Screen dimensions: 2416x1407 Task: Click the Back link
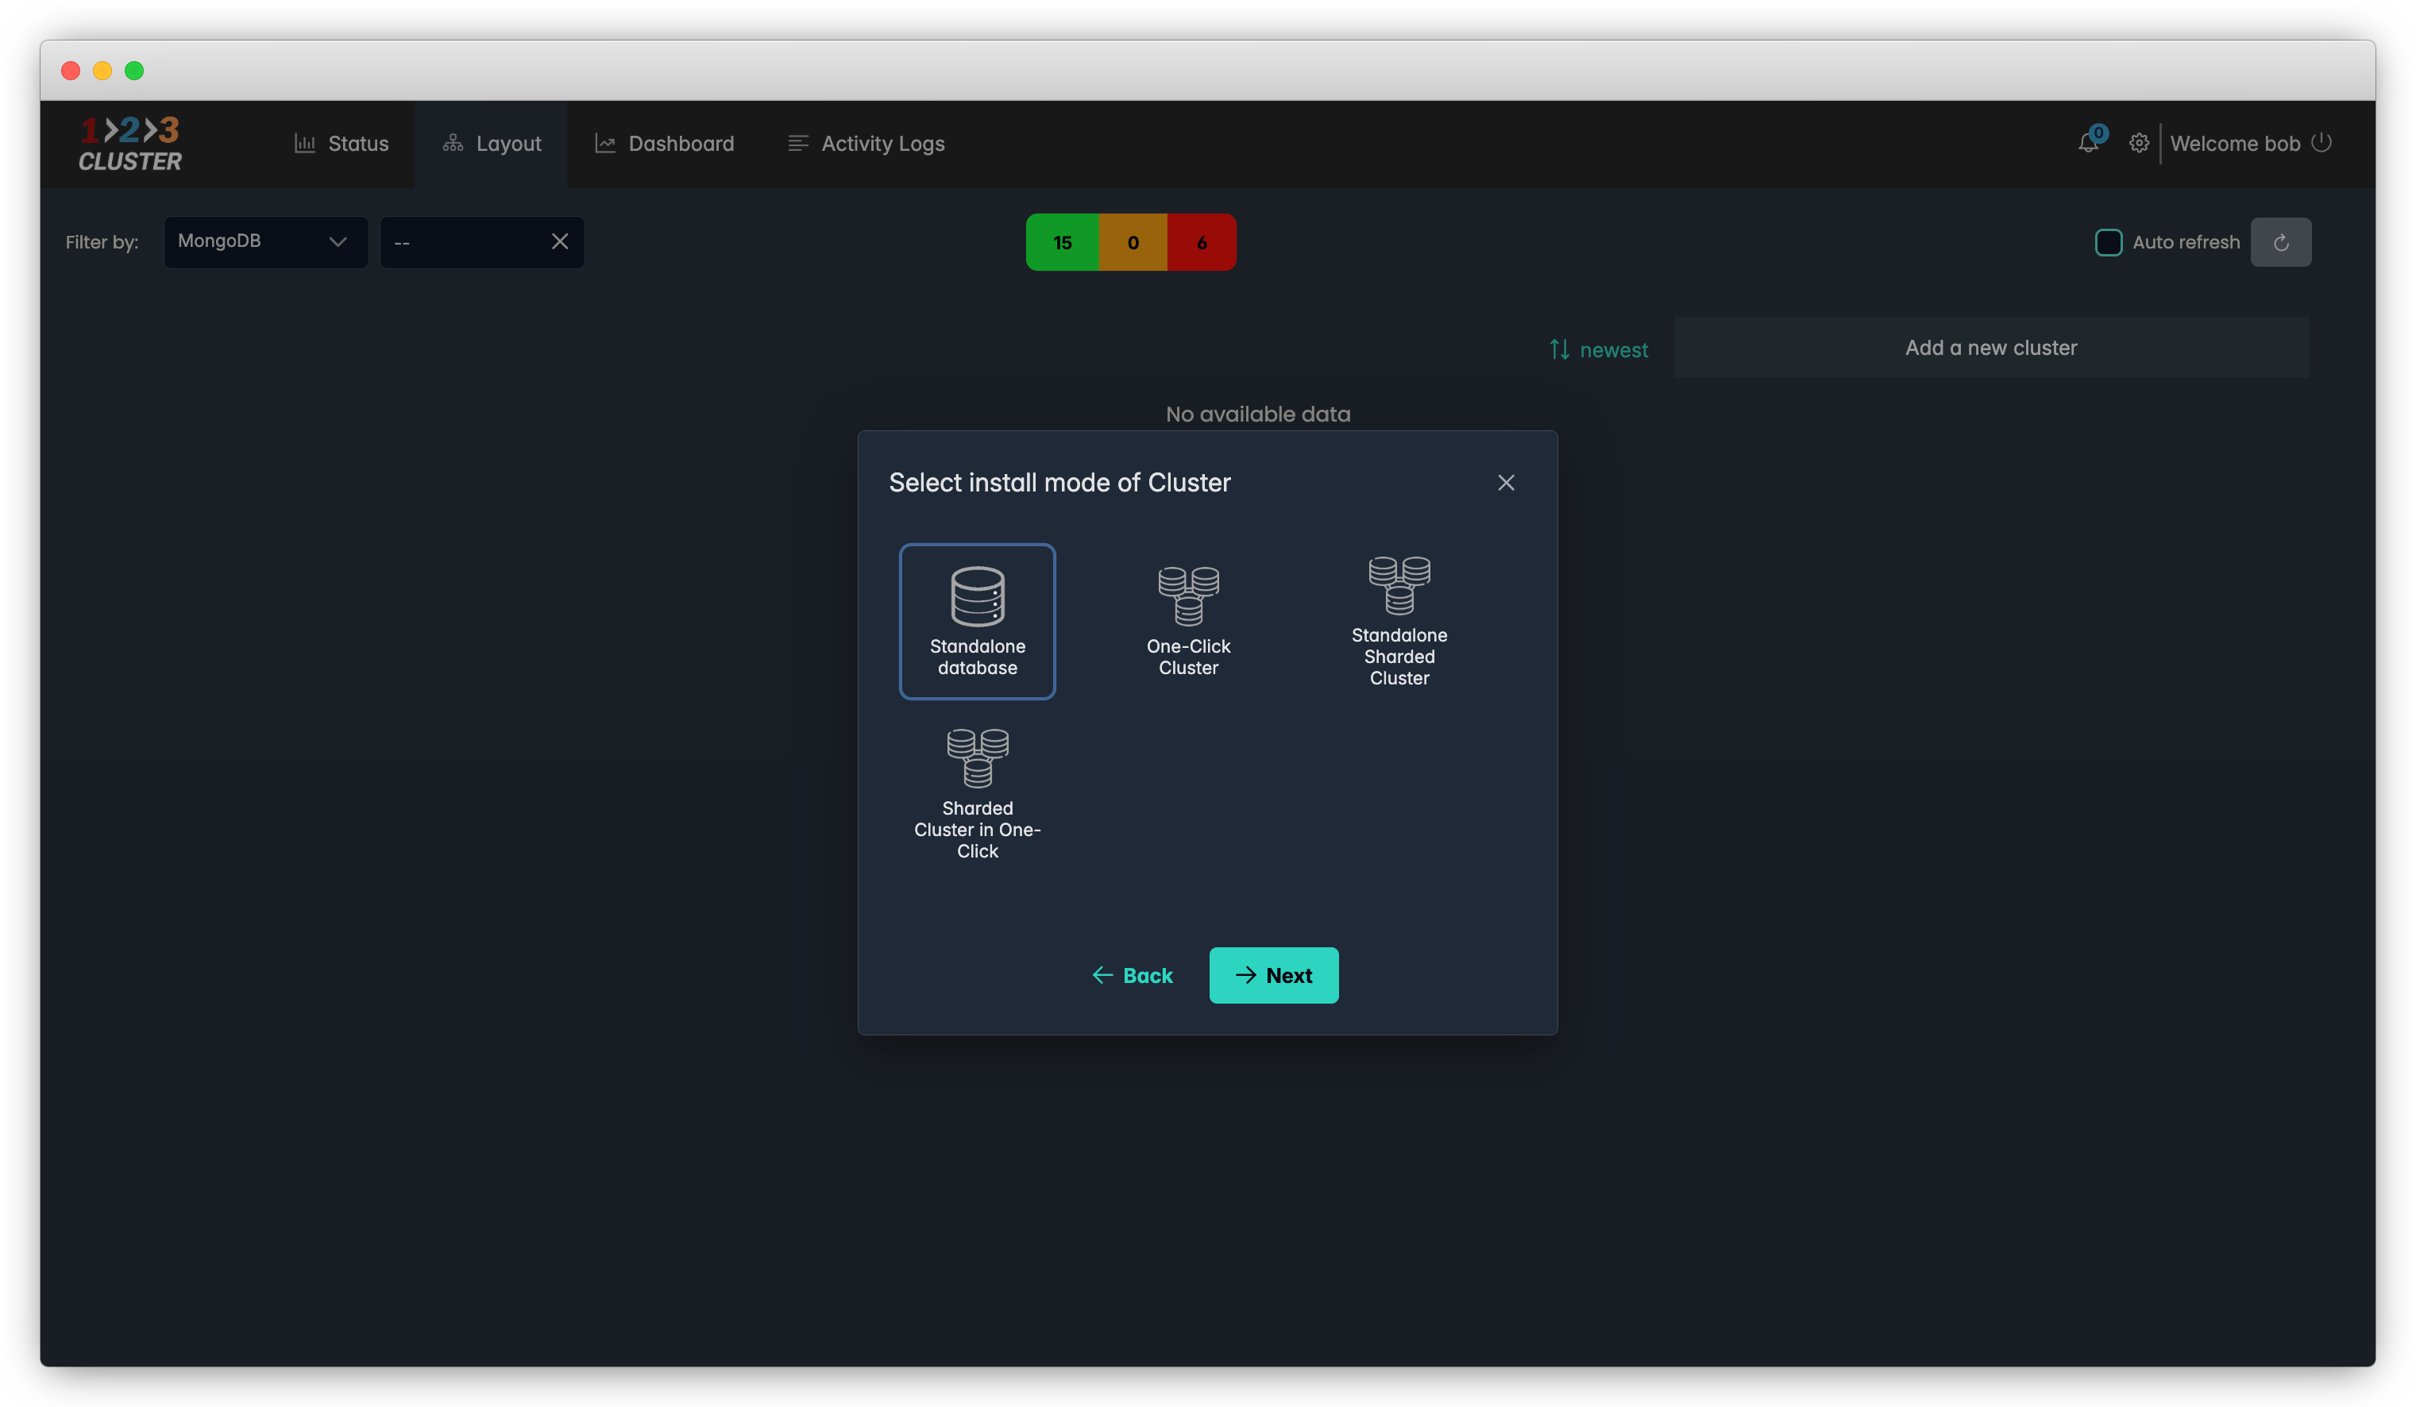(x=1133, y=975)
